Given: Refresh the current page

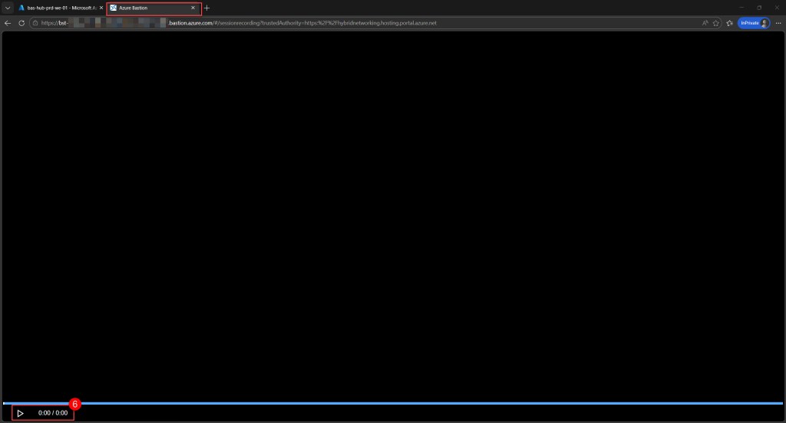Looking at the screenshot, I should point(21,23).
